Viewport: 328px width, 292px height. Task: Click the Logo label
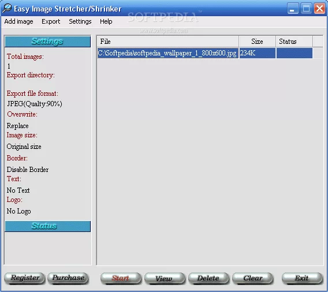click(x=14, y=200)
